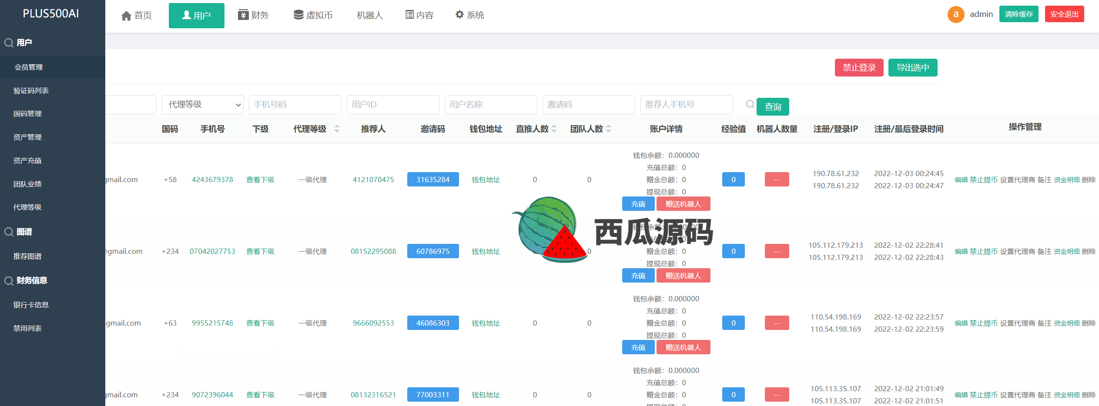Click 禁止提币 in the 4243679378 row
This screenshot has height=406, width=1099.
tap(984, 180)
